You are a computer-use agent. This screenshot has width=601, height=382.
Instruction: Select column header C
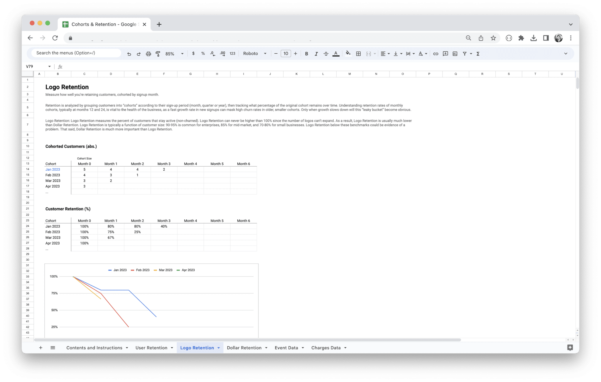[84, 74]
